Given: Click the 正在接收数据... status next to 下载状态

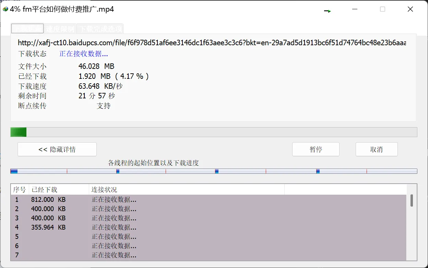Looking at the screenshot, I should [x=84, y=54].
